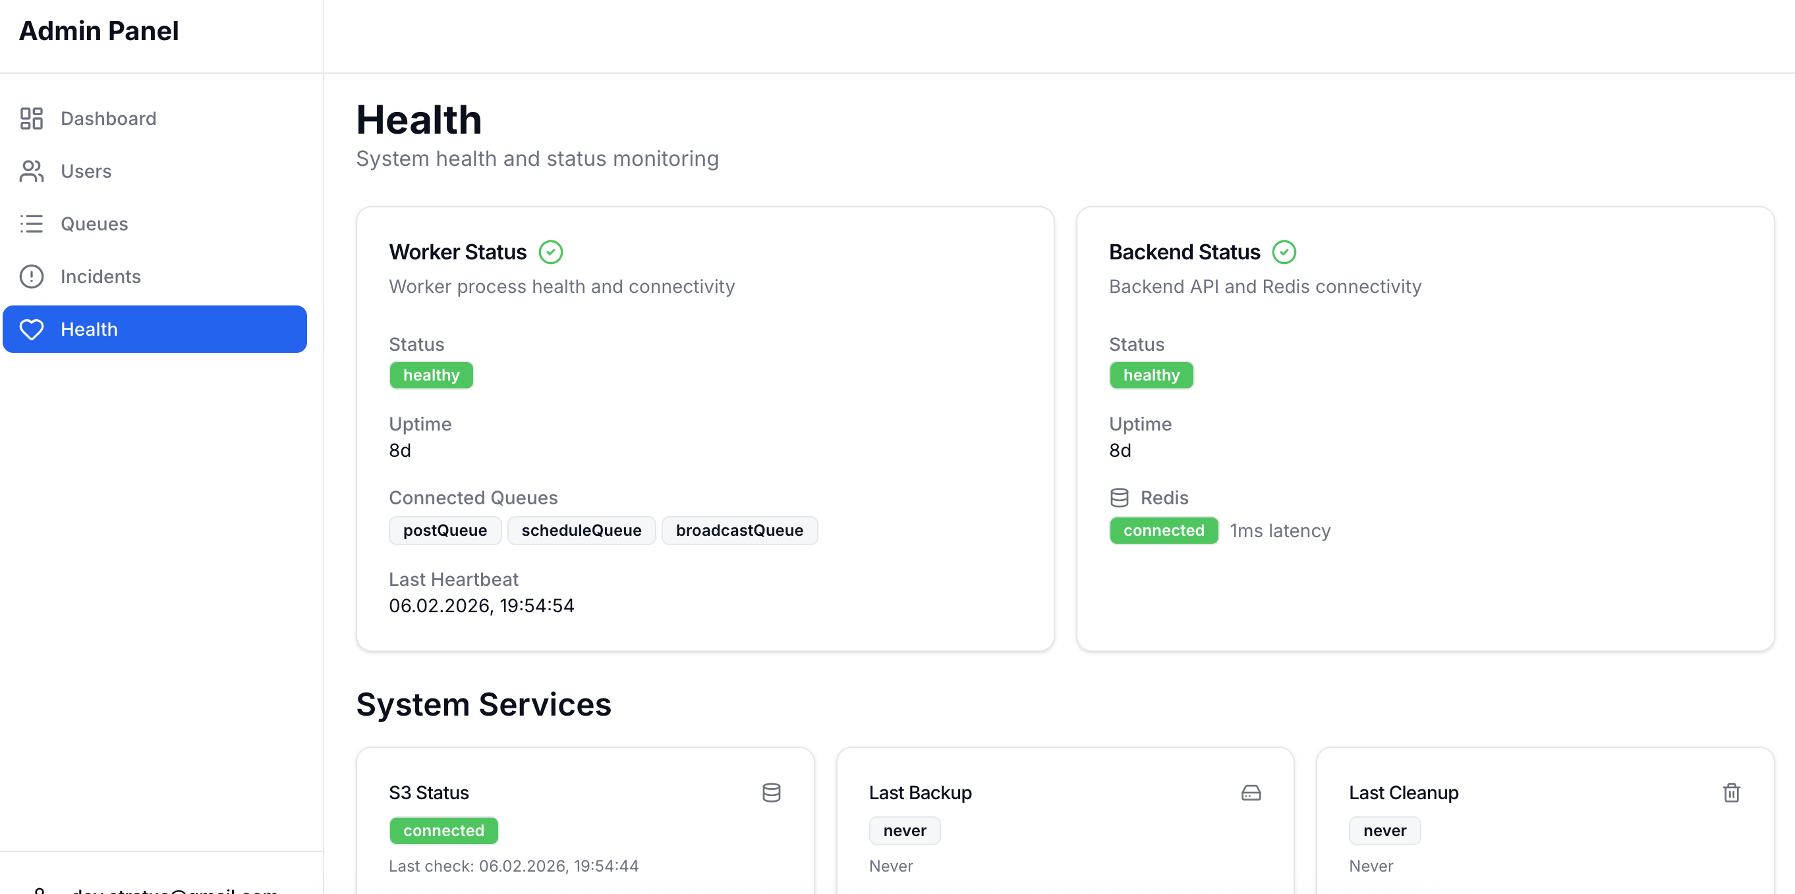Image resolution: width=1795 pixels, height=894 pixels.
Task: Click Redis connected status badge
Action: point(1163,531)
